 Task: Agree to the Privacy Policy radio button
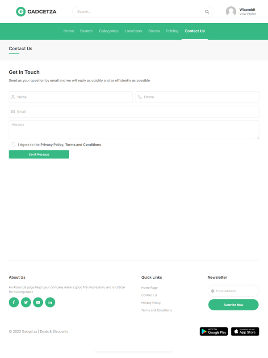(x=13, y=145)
